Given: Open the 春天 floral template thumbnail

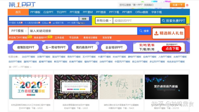Looking at the screenshot, I should click(121, 87).
